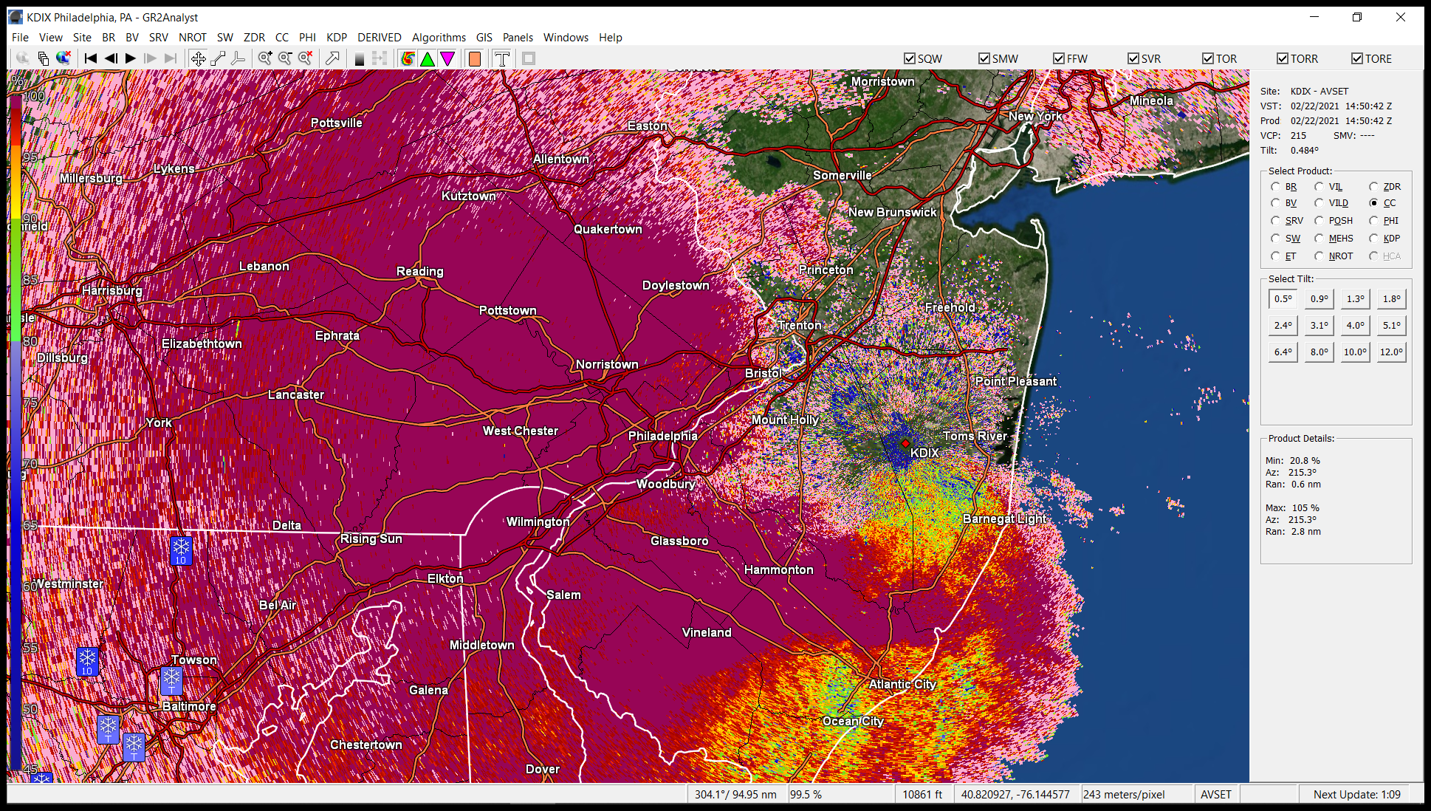
Task: Select the SRV product radio button
Action: tap(1275, 221)
